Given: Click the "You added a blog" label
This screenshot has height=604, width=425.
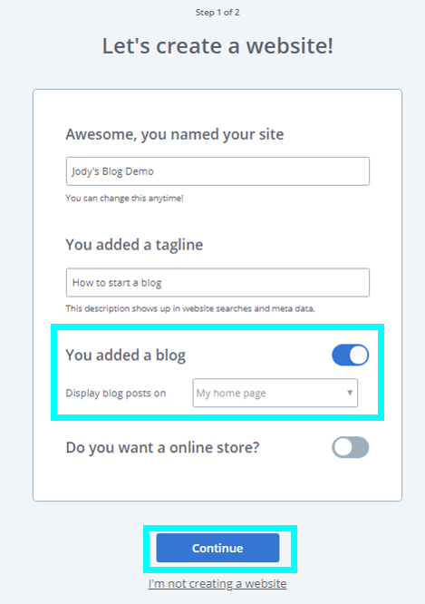Looking at the screenshot, I should tap(126, 356).
